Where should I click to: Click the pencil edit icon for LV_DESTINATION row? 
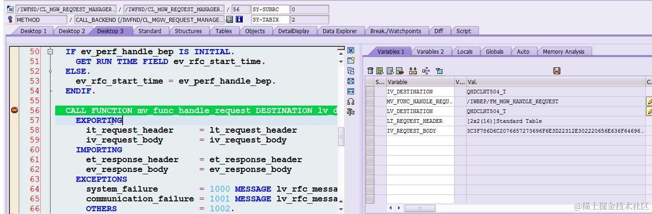[x=649, y=111]
